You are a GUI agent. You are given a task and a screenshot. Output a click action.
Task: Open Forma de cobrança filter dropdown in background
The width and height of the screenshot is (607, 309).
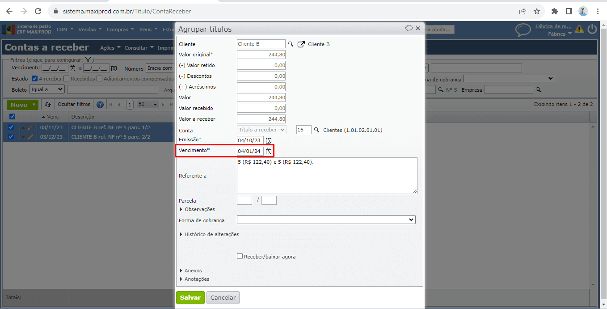pyautogui.click(x=509, y=79)
